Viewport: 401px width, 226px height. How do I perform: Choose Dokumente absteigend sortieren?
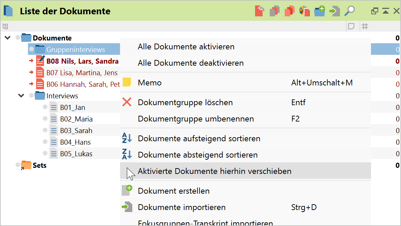[246, 155]
